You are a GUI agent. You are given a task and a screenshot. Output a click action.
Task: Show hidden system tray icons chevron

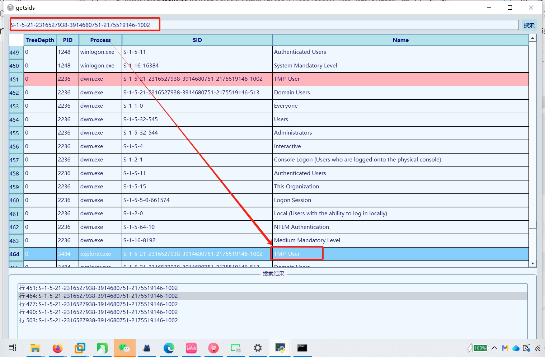click(x=494, y=348)
